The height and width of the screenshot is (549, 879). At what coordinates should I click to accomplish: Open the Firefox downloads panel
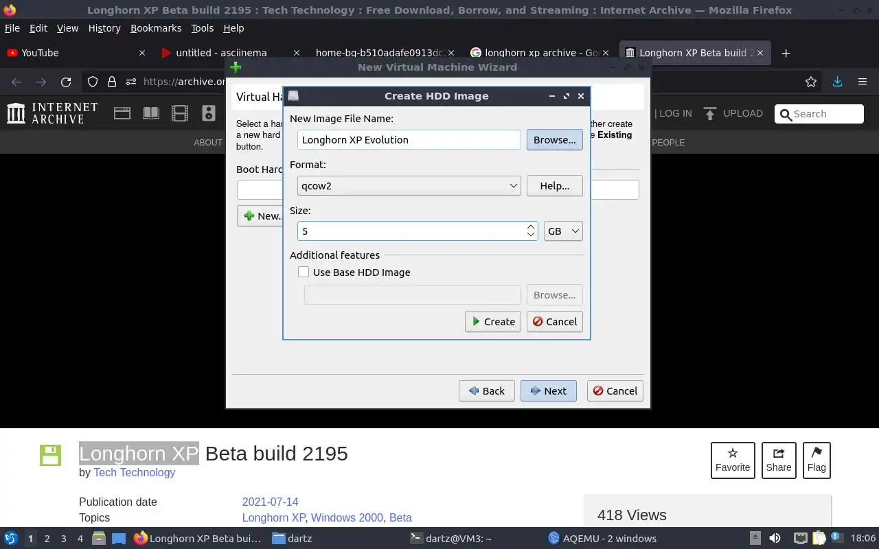(x=837, y=82)
